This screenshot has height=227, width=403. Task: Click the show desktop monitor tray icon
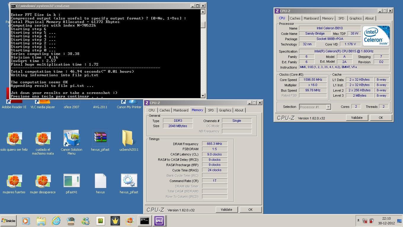(399, 220)
